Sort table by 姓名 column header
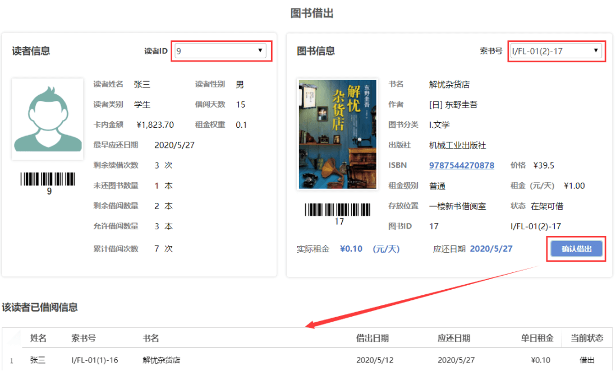 38,338
